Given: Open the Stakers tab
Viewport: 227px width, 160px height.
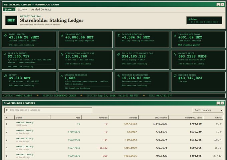Looking at the screenshot, I should pyautogui.click(x=9, y=10).
